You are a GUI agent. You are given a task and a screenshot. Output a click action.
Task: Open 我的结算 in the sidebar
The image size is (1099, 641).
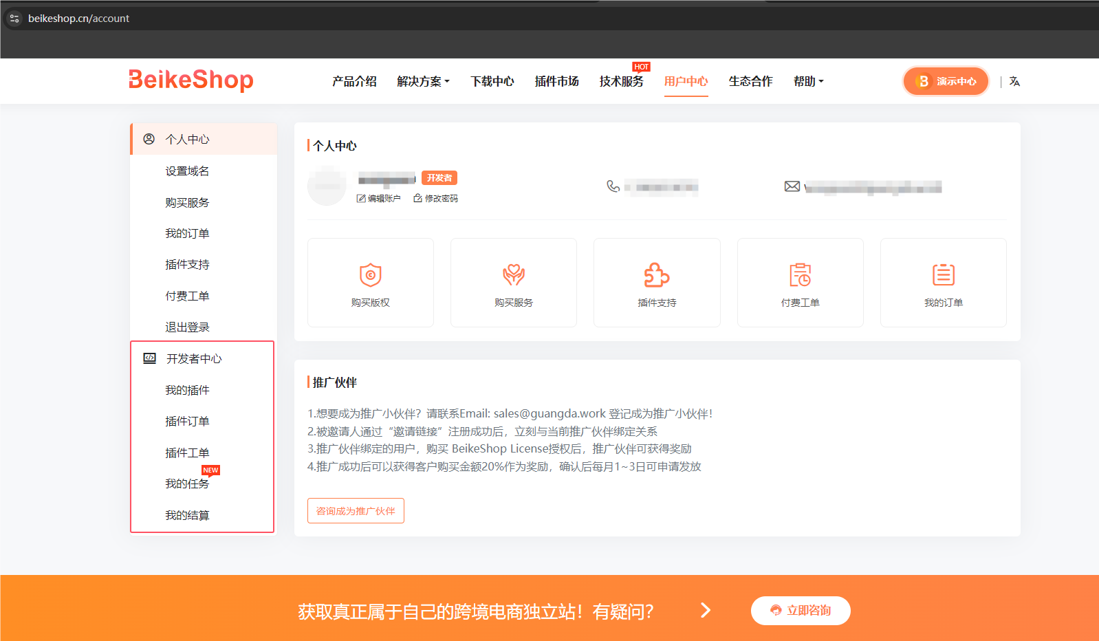coord(187,515)
